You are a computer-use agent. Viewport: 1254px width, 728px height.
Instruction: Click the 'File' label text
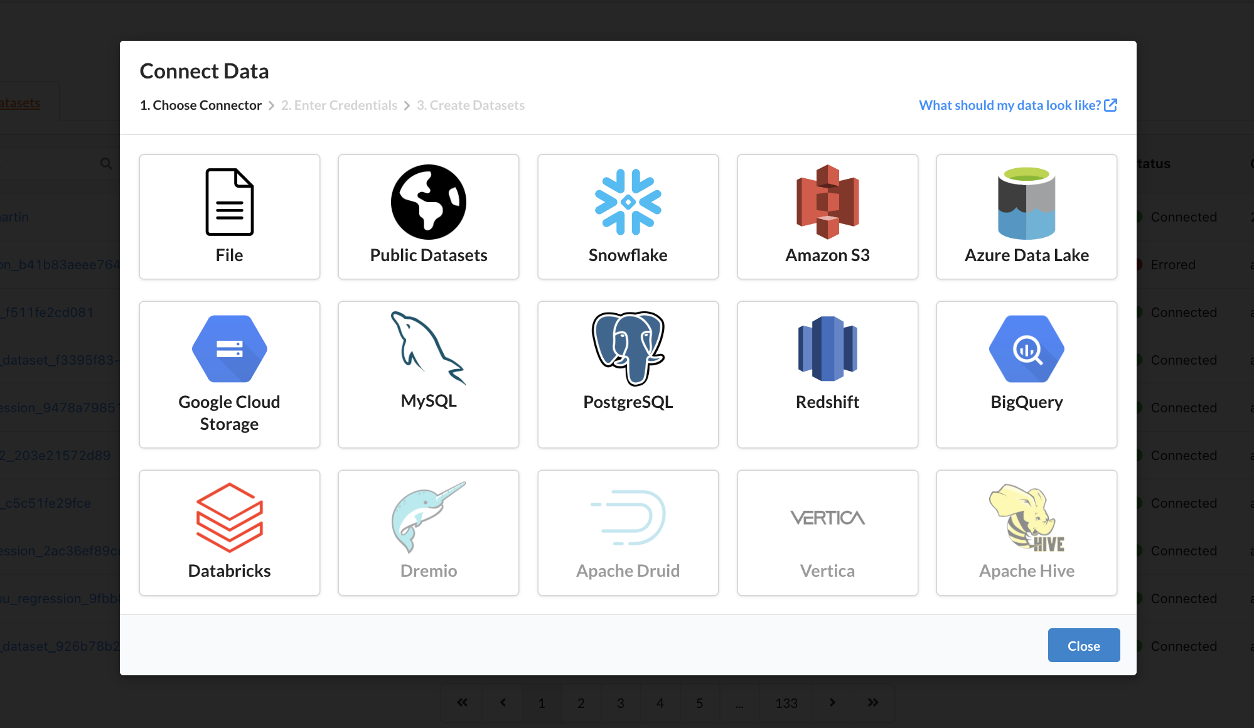pos(230,255)
